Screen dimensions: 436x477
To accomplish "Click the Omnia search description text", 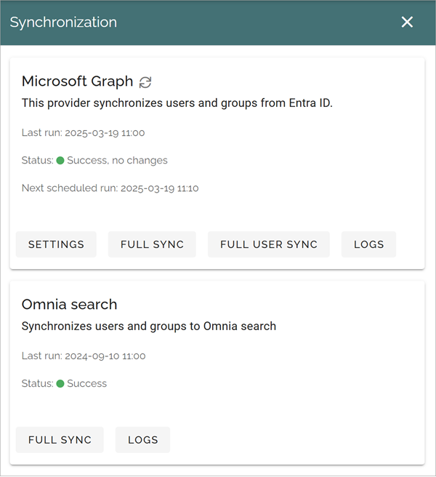I will point(149,326).
